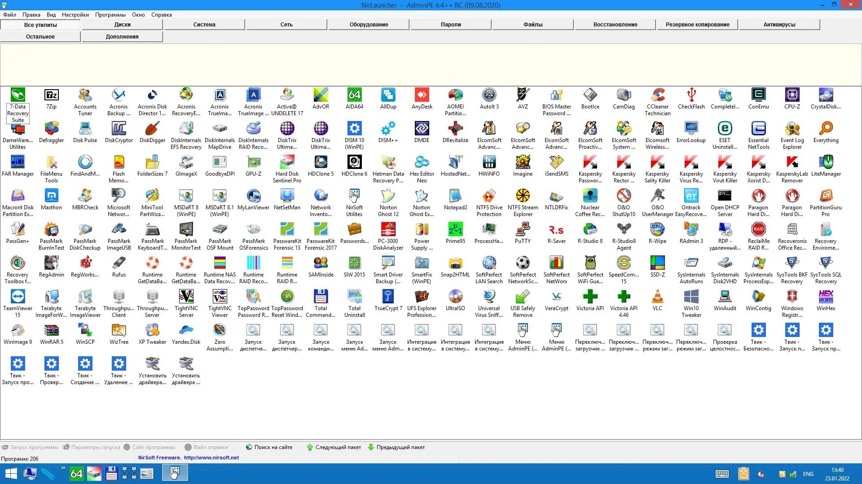Open the nirsoft.net link in status bar
The image size is (862, 484).
point(211,458)
